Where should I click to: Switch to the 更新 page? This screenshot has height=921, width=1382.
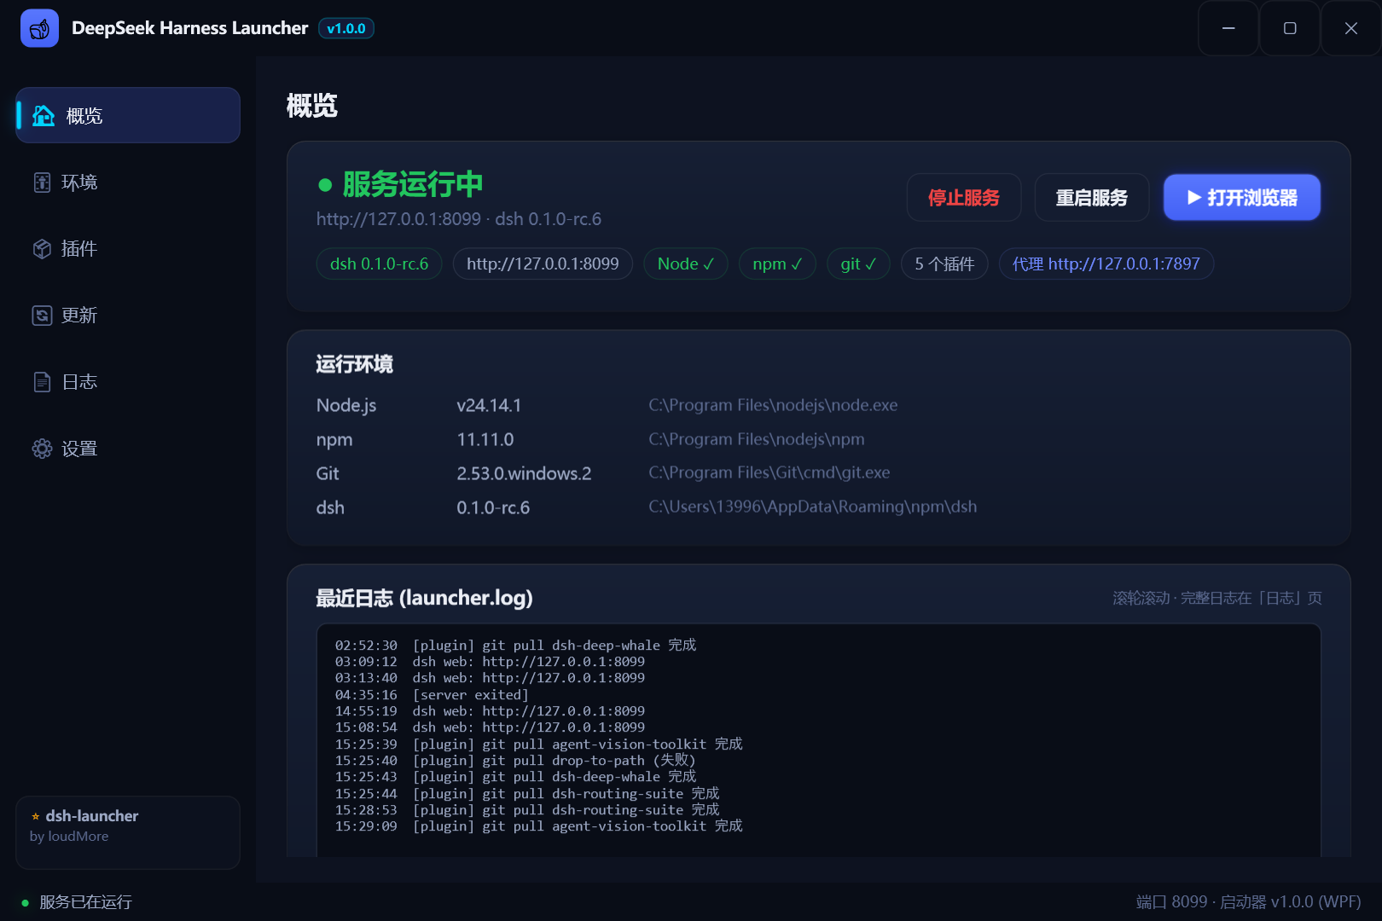pyautogui.click(x=128, y=316)
